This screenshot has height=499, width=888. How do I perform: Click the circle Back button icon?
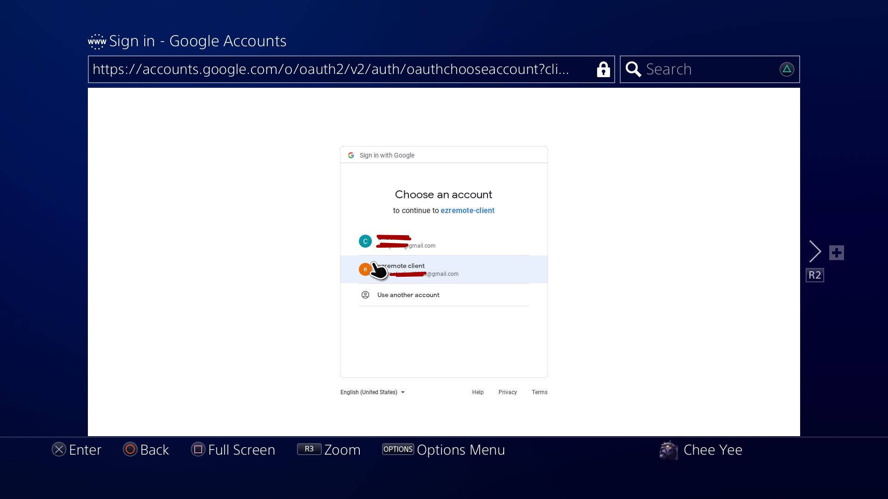[130, 450]
